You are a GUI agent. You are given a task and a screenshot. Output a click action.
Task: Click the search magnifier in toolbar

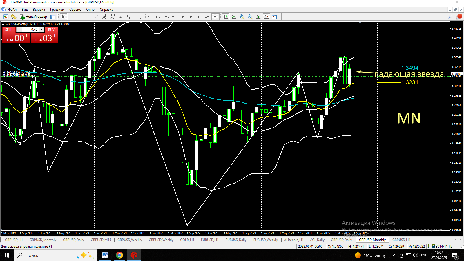[x=450, y=17]
